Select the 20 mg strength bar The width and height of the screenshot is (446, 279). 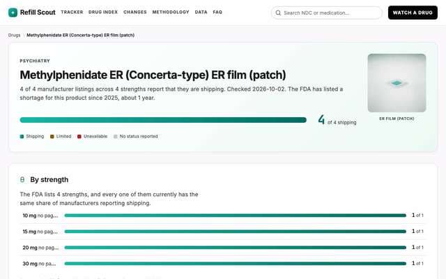pyautogui.click(x=236, y=248)
